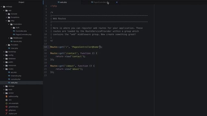Image resolution: width=207 pixels, height=116 pixels.
Task: Collapse the routes folder chevron
Action: (x=4, y=69)
